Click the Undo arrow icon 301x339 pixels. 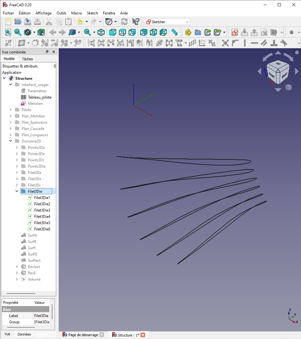click(x=80, y=22)
